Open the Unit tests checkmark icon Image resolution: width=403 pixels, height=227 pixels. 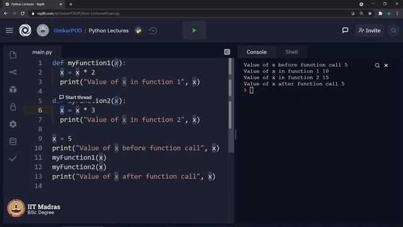(x=13, y=158)
